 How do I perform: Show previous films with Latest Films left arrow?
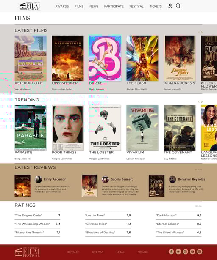pyautogui.click(x=199, y=32)
